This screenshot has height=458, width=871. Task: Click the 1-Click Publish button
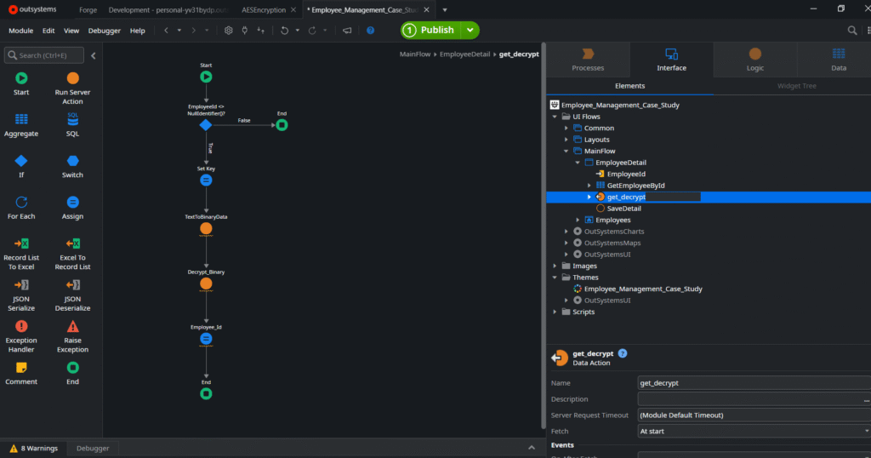pos(431,30)
